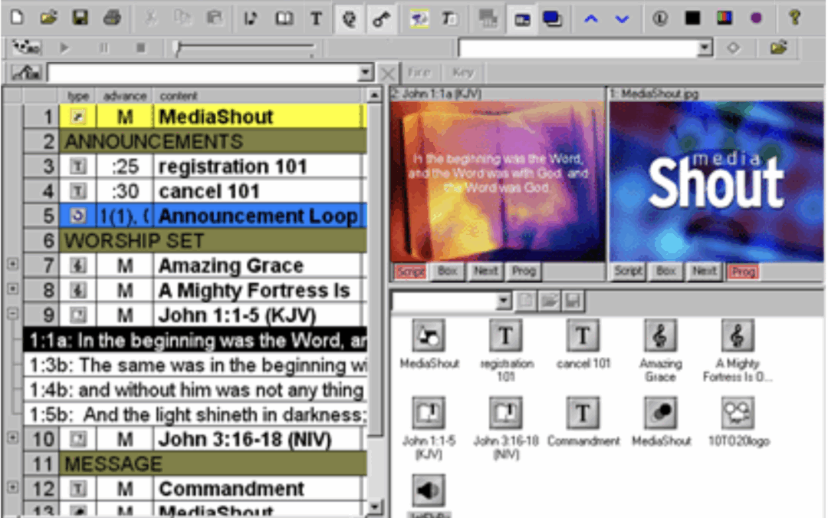Click the yellow question mark Help icon
828x518 pixels.
[x=794, y=18]
